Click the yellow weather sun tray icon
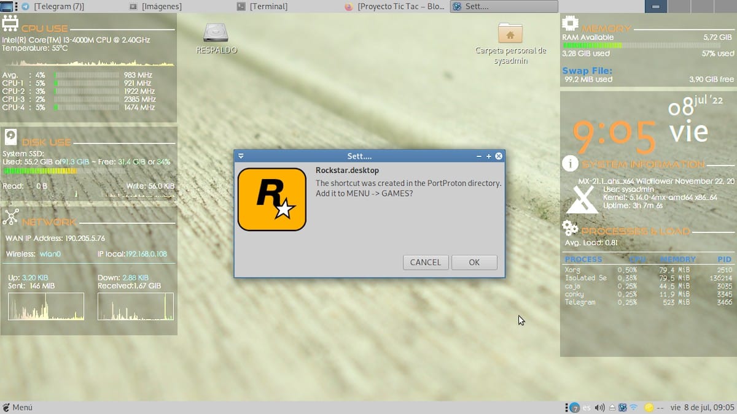Screen dimensions: 737x414 (649, 407)
